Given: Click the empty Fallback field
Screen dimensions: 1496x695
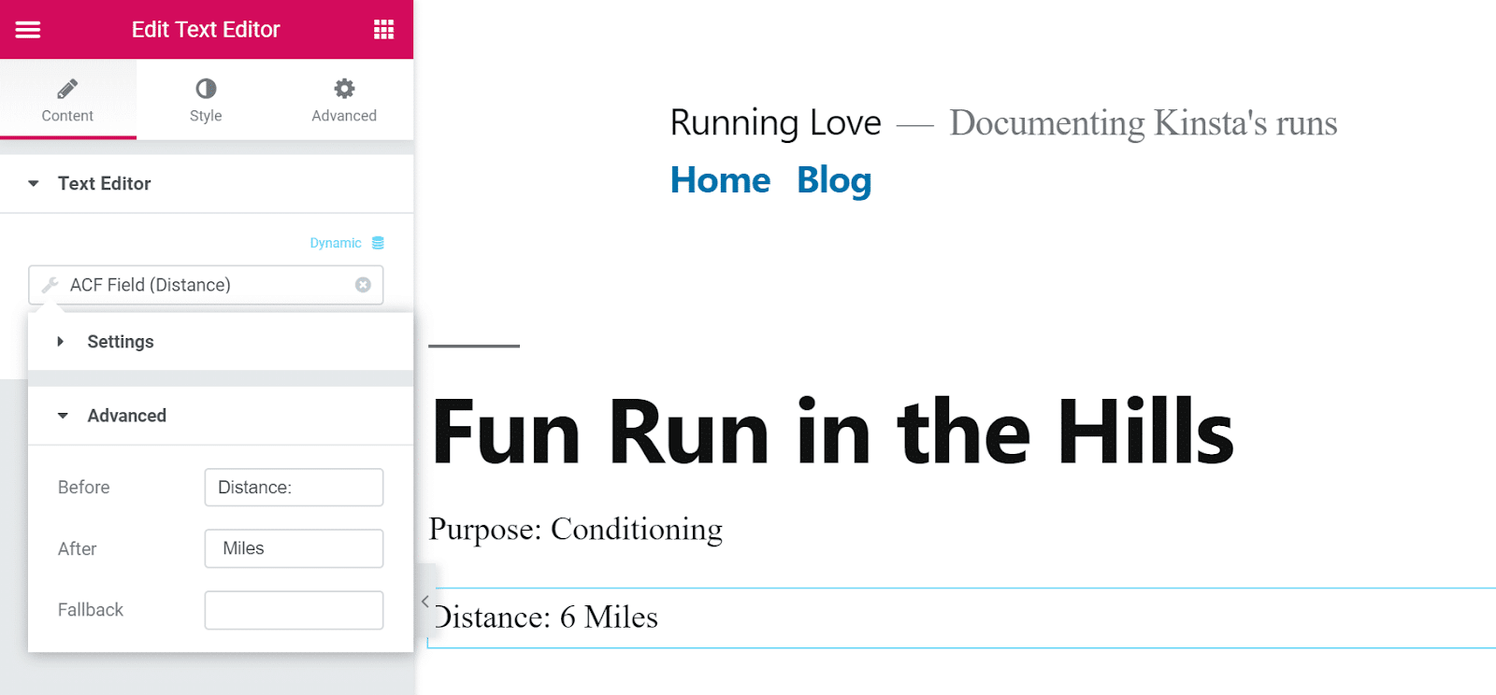Looking at the screenshot, I should click(294, 610).
